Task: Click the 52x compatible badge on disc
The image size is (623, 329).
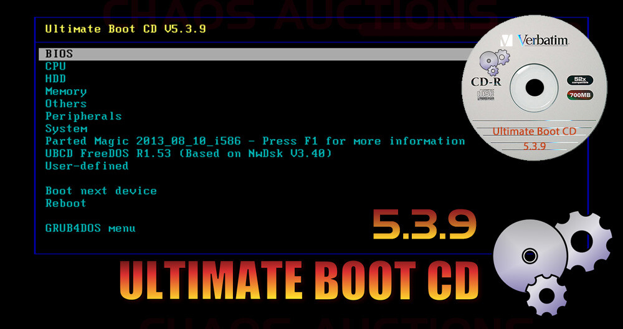Action: pos(579,80)
